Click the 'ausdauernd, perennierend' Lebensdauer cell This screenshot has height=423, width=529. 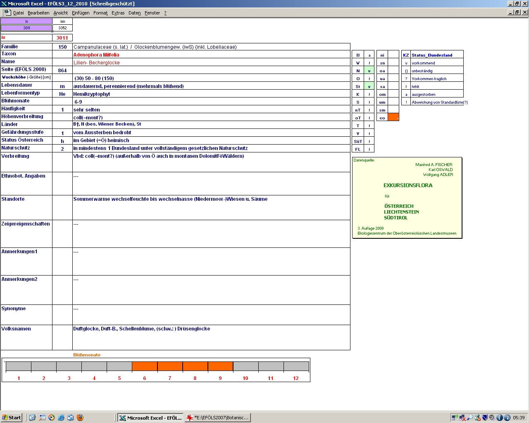click(x=211, y=86)
